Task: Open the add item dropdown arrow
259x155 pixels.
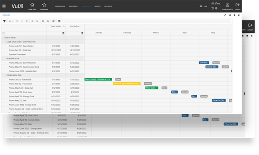Action: click(13, 21)
